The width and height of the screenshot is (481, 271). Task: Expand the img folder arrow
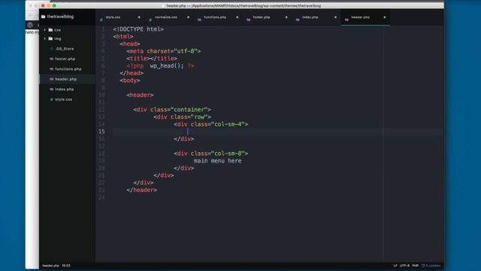[x=45, y=38]
